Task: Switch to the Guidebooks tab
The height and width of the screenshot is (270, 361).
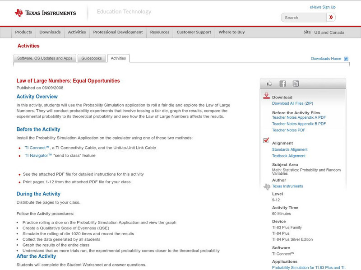Action: (x=92, y=58)
